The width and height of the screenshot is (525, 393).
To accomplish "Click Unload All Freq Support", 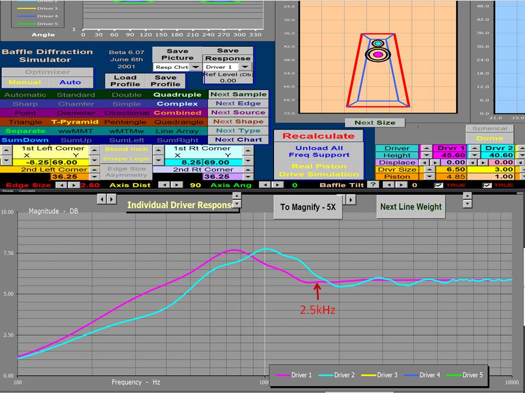I will tap(319, 151).
